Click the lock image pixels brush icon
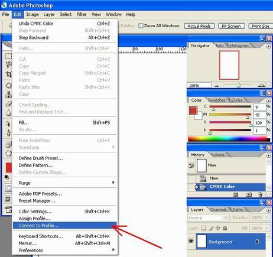This screenshot has width=273, height=257. (211, 228)
